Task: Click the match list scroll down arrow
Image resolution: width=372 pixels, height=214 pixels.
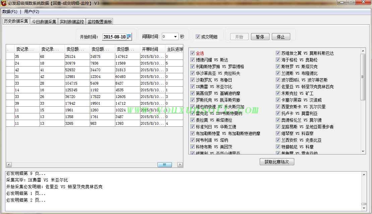Action: [x=363, y=151]
